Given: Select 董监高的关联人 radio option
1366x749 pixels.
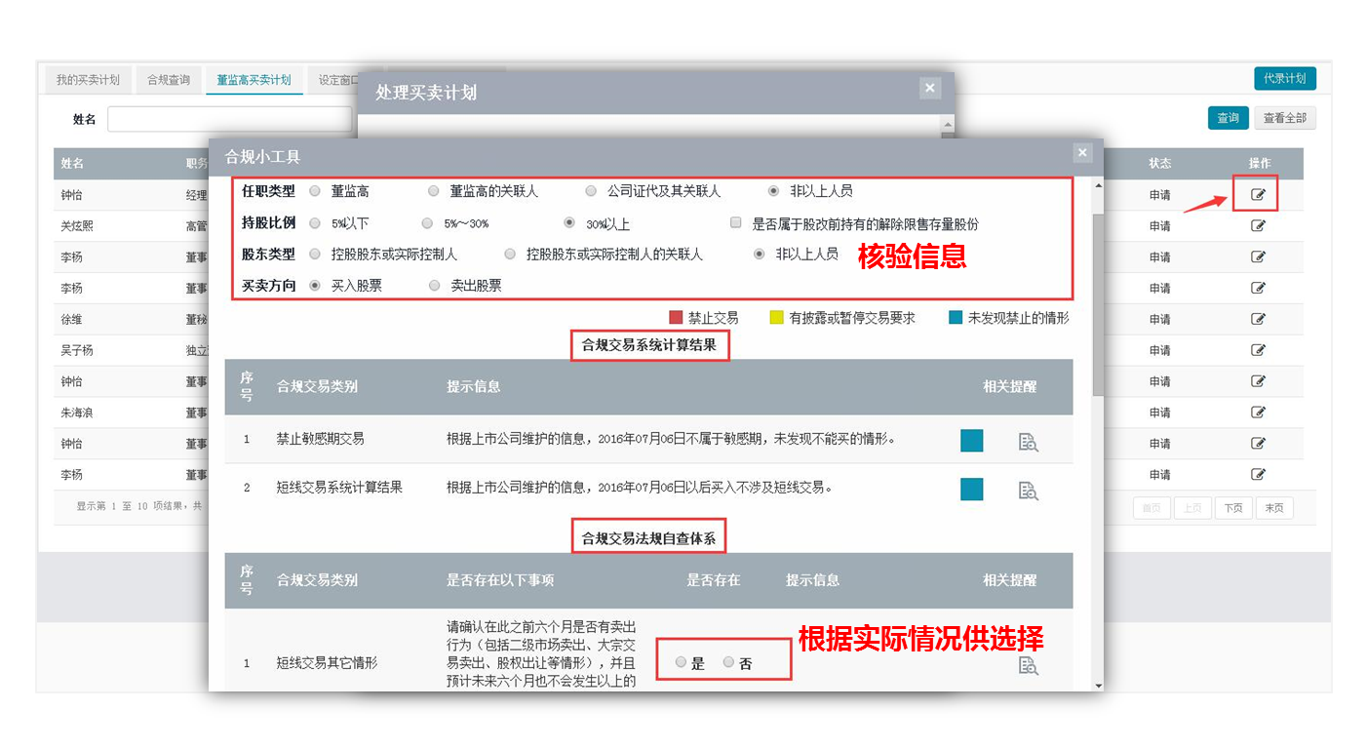Looking at the screenshot, I should click(434, 191).
